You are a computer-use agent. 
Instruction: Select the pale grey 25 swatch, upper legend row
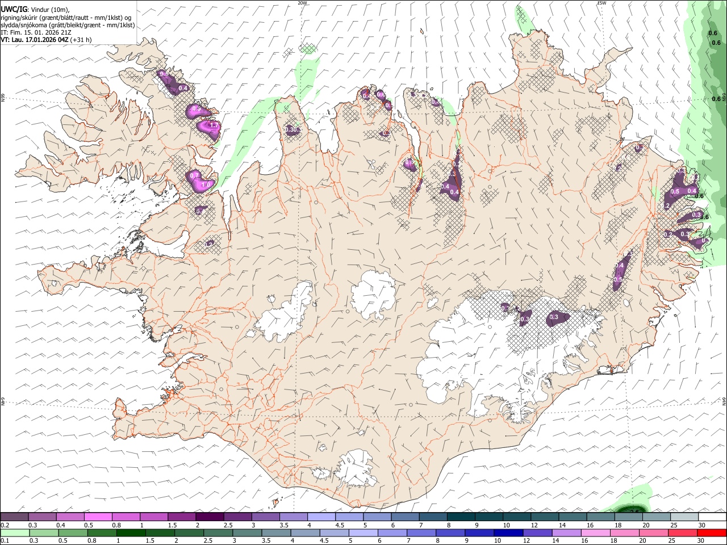(x=685, y=517)
